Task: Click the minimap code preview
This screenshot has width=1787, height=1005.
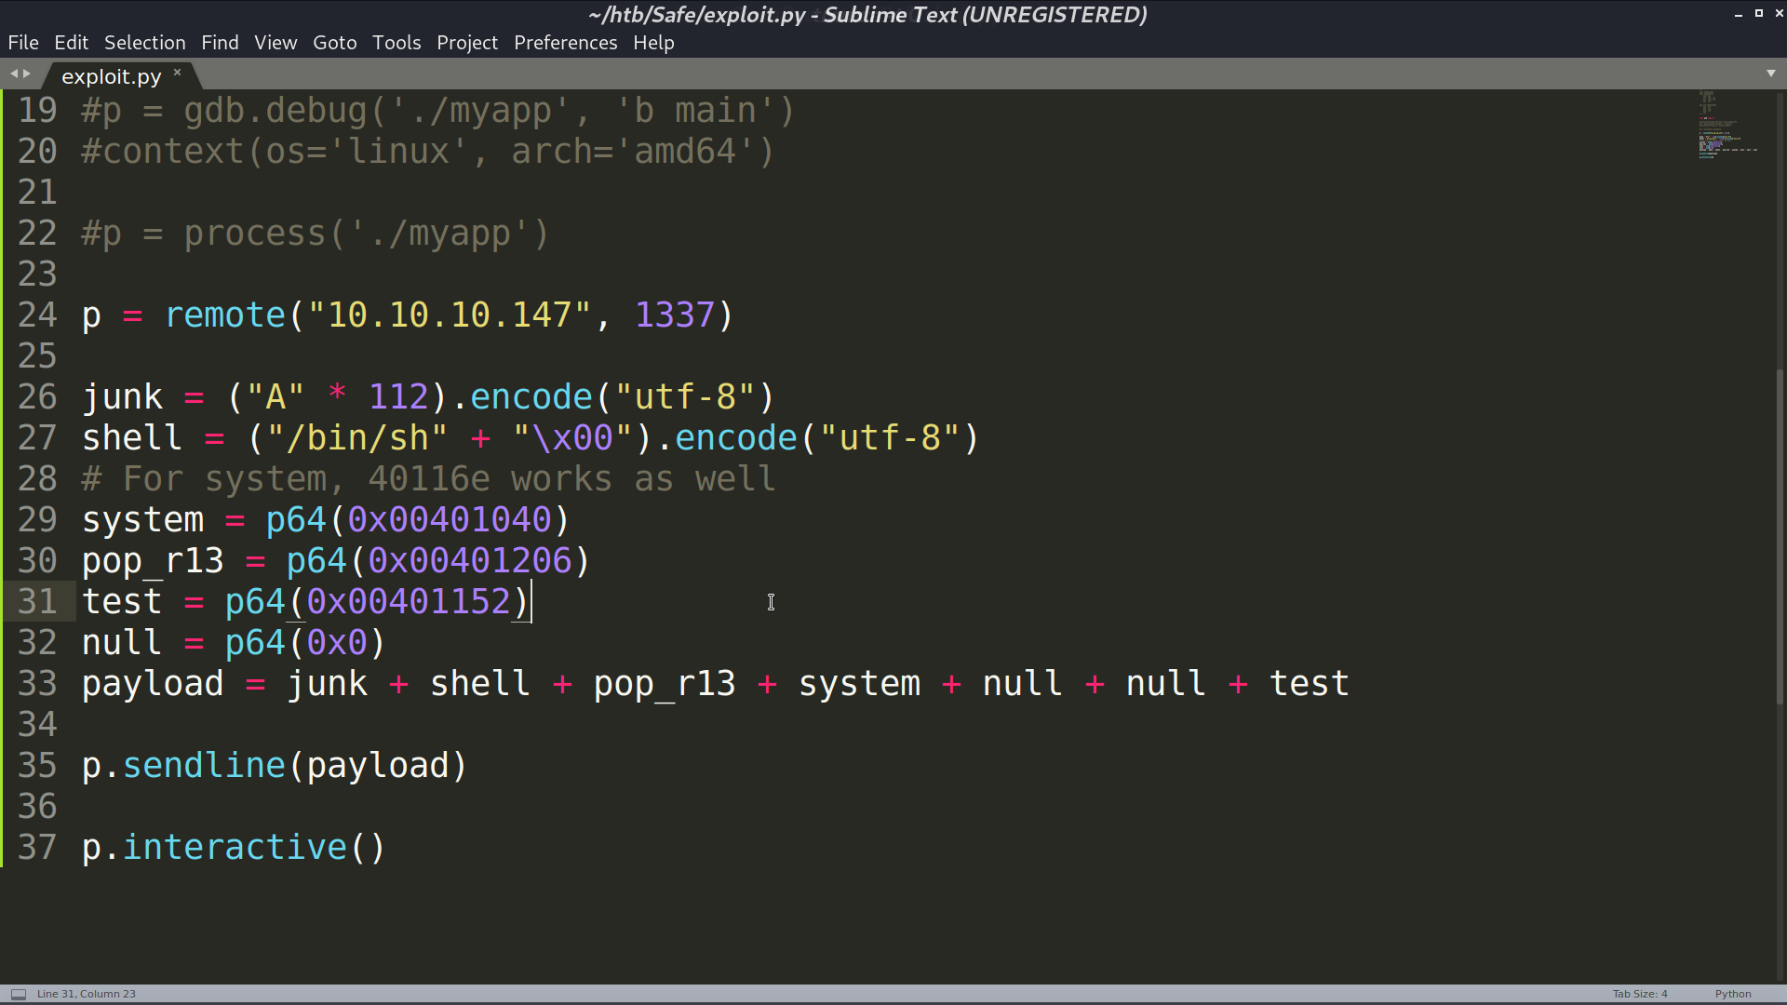Action: click(1727, 125)
